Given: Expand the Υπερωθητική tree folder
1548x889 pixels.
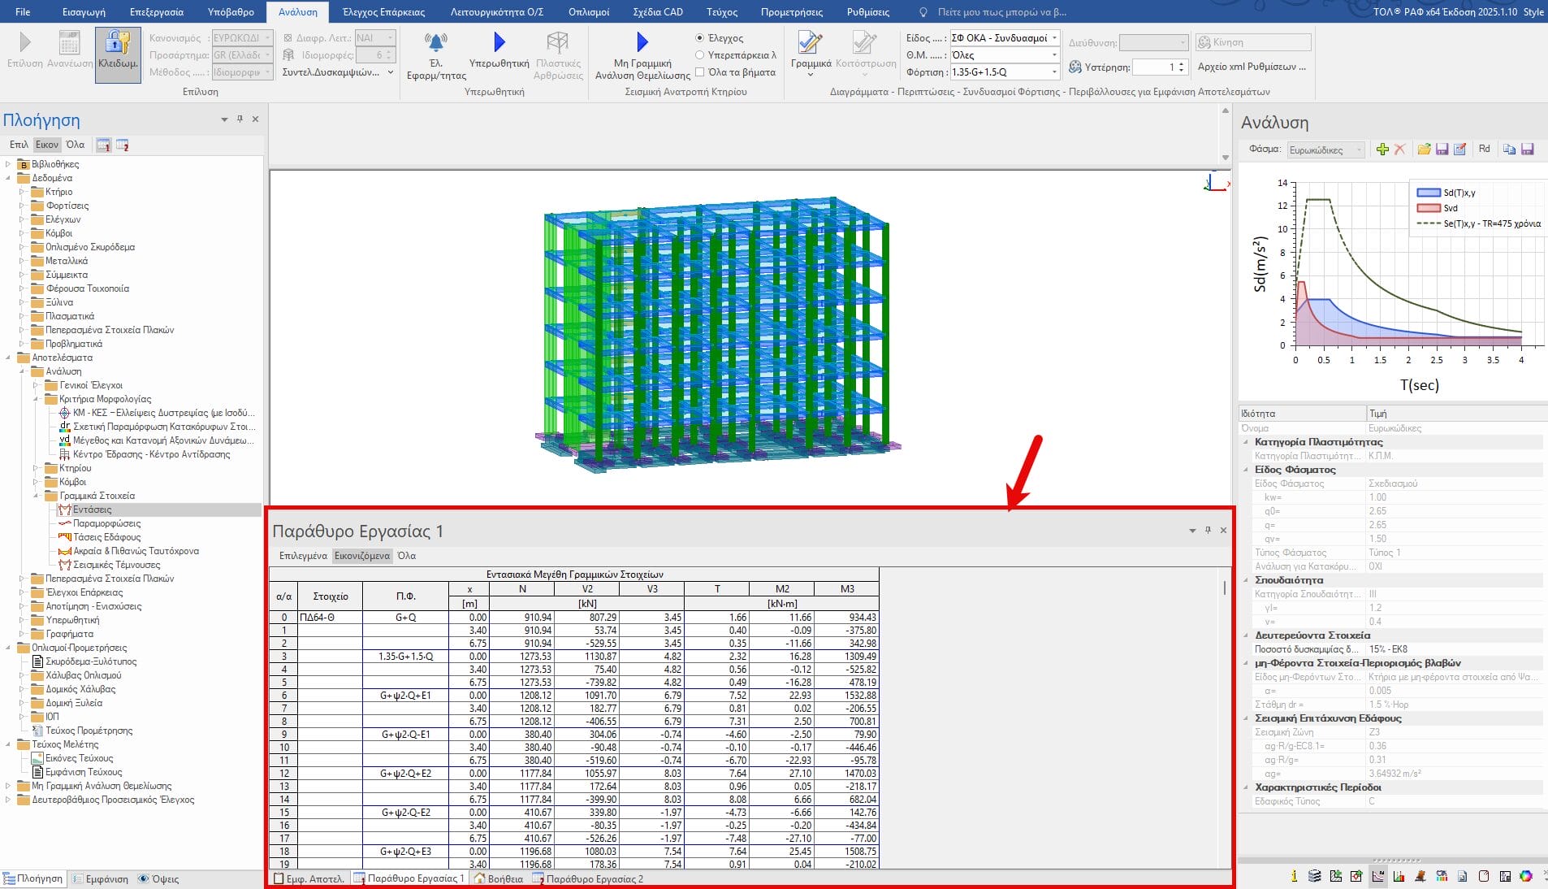Looking at the screenshot, I should point(23,620).
